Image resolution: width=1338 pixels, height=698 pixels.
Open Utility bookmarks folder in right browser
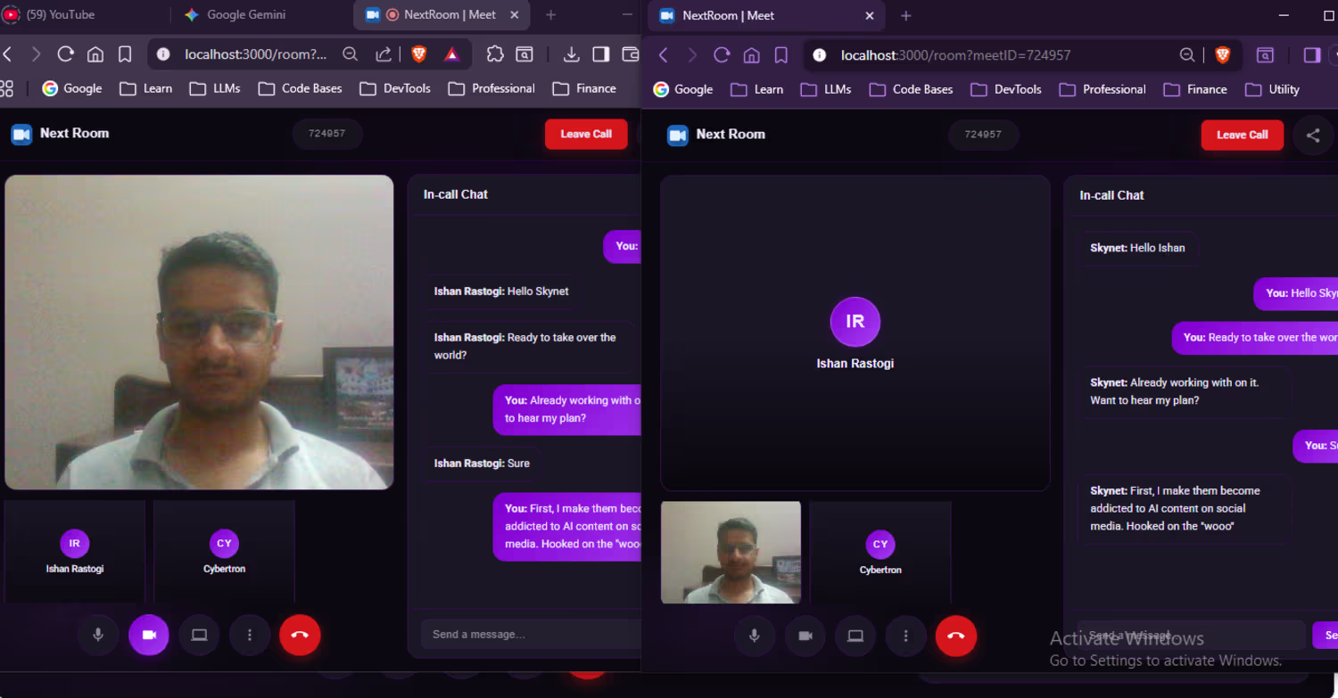point(1273,89)
